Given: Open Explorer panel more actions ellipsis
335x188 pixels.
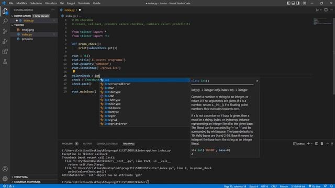Looking at the screenshot, I should 53,10.
